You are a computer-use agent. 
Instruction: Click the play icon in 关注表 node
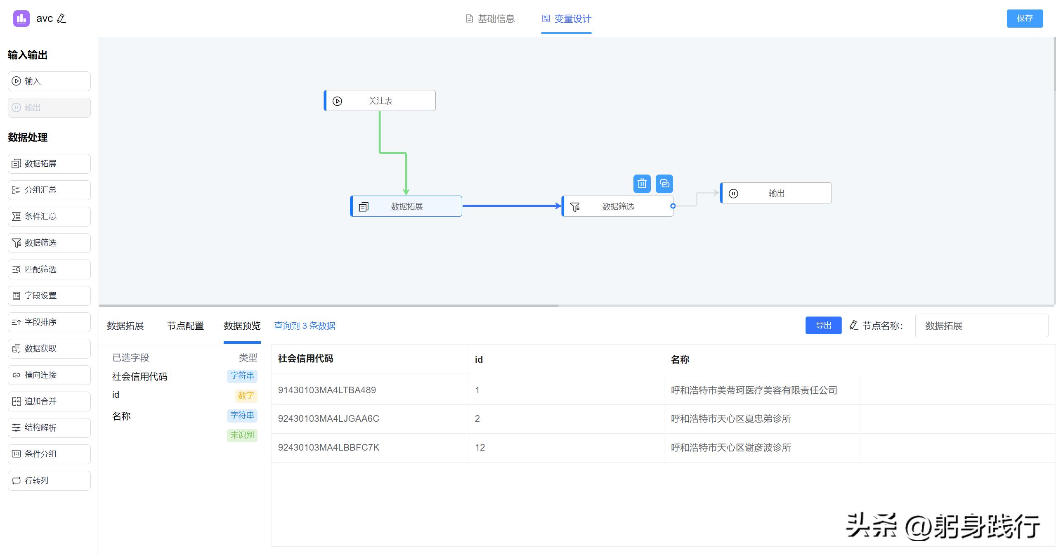[x=337, y=101]
